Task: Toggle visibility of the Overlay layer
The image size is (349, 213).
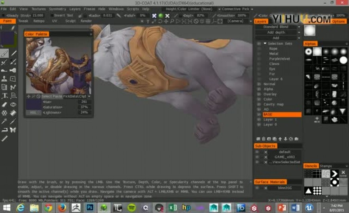Action: pyautogui.click(x=259, y=94)
